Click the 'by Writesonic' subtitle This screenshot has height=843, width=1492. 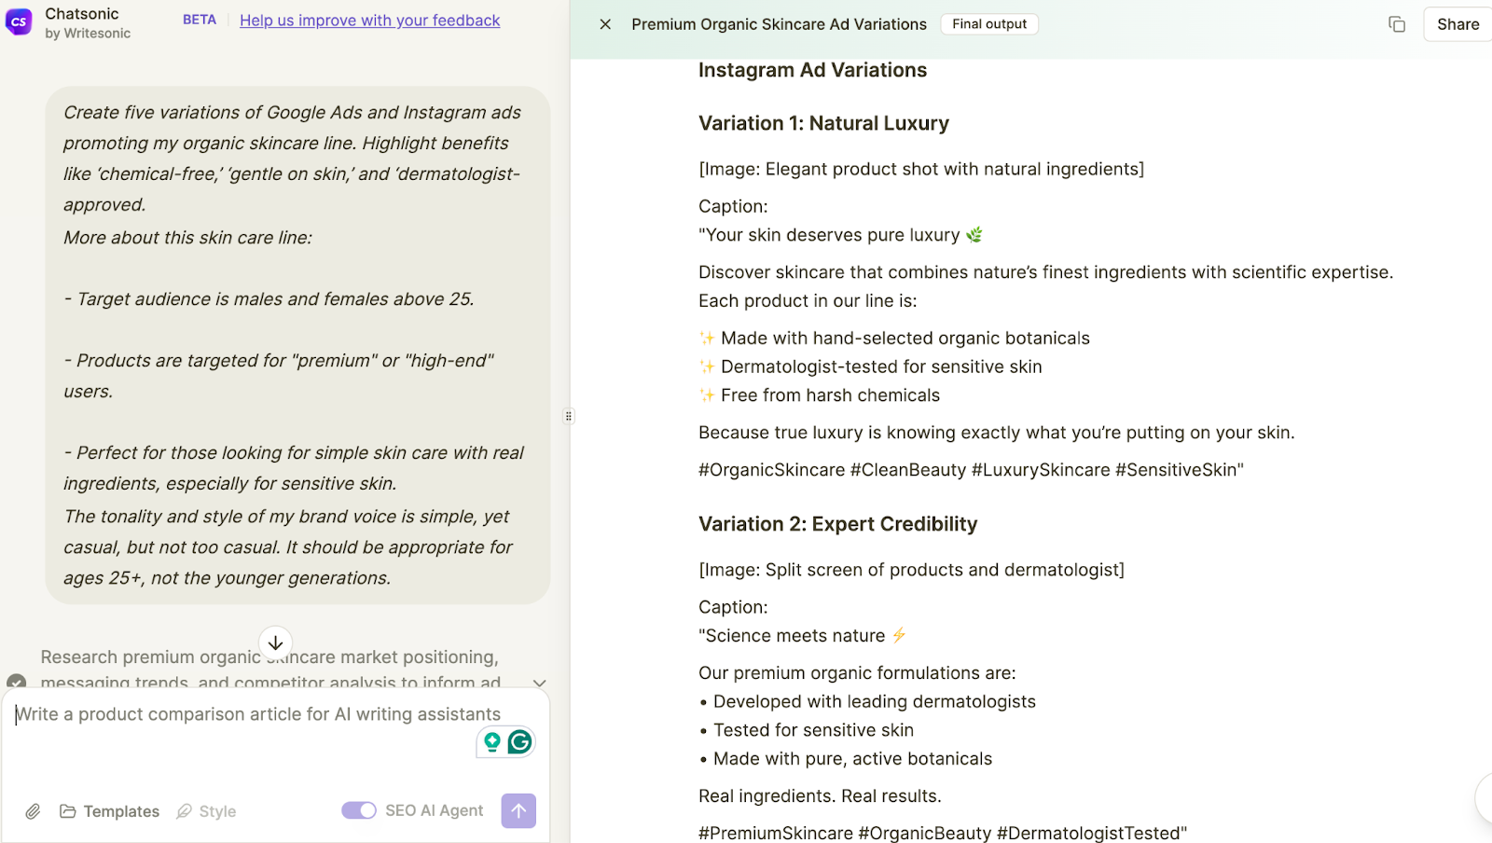point(88,34)
